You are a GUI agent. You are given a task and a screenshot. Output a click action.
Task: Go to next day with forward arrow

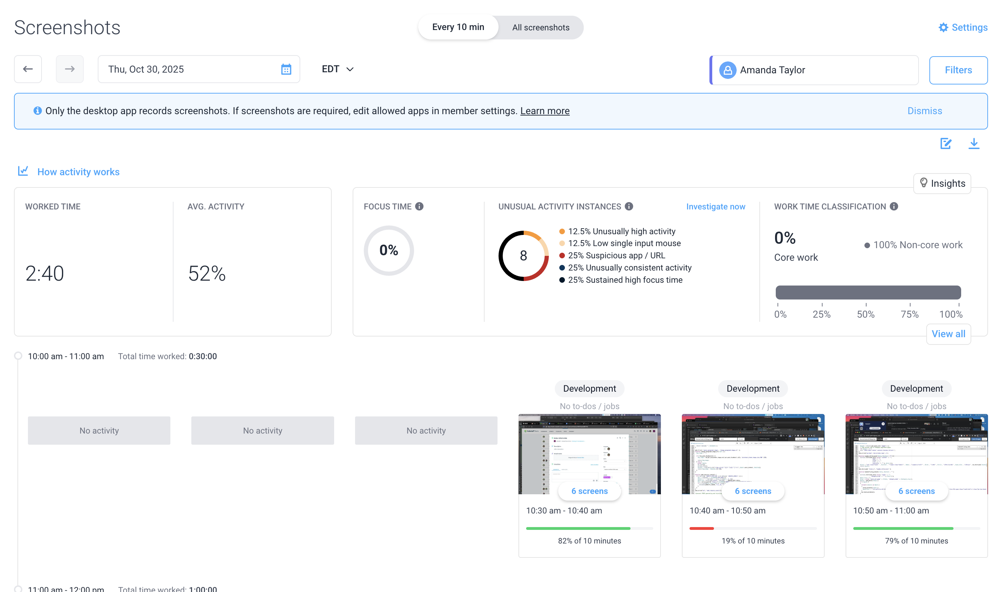[70, 69]
